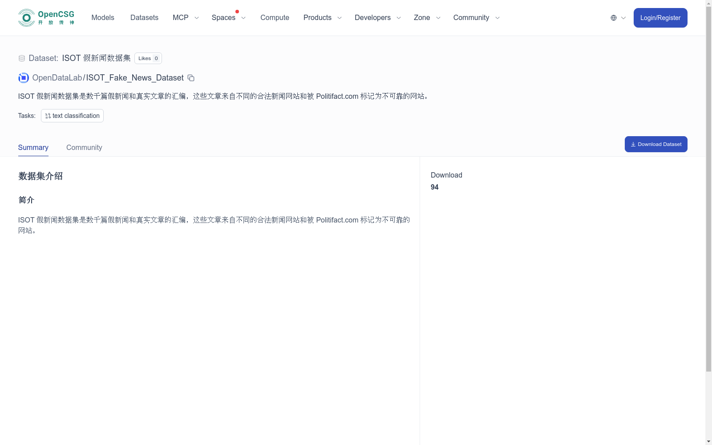Click the text classification task tag icon
This screenshot has height=445, width=712.
point(48,116)
